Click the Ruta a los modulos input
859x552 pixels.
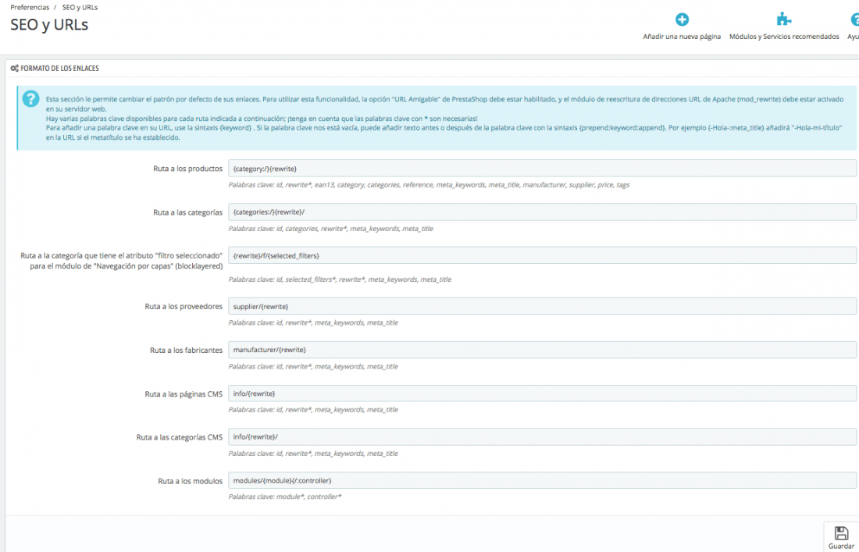click(x=542, y=480)
